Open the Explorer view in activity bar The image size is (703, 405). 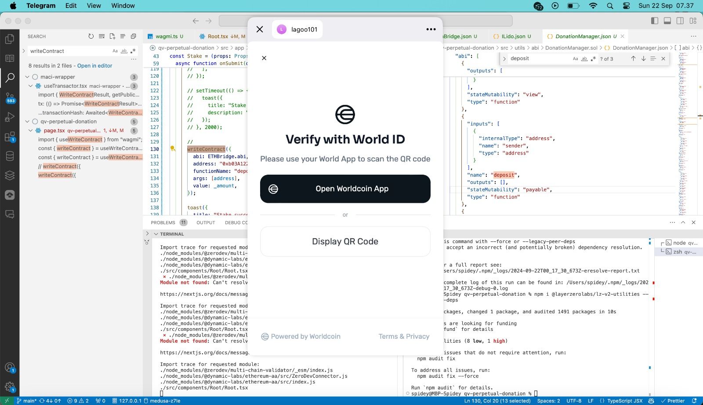click(x=10, y=39)
